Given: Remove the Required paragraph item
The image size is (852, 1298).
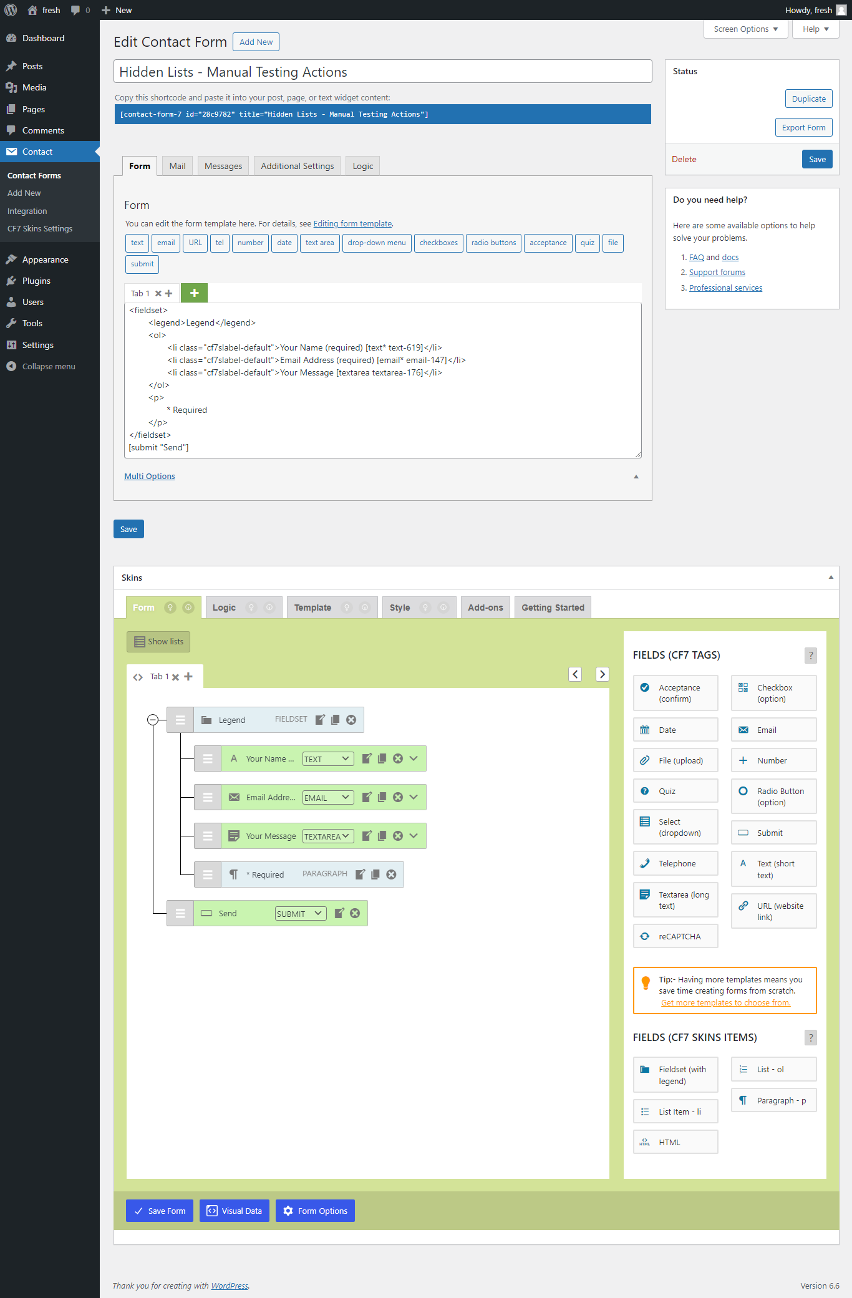Looking at the screenshot, I should [391, 874].
